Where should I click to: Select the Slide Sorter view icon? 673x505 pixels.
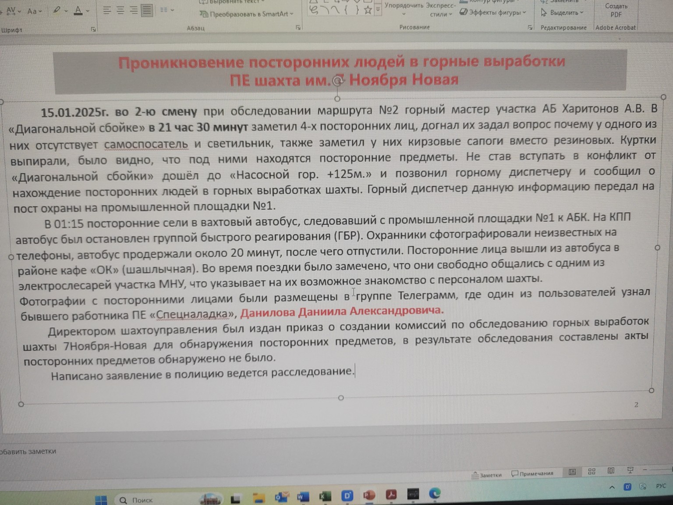point(592,471)
